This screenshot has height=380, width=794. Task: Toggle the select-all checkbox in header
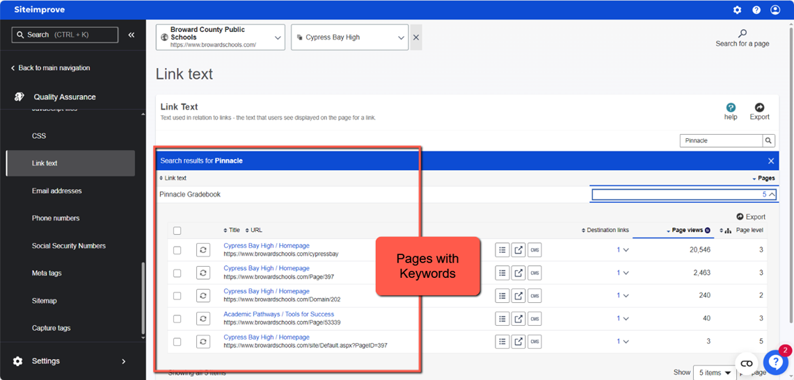click(x=177, y=231)
